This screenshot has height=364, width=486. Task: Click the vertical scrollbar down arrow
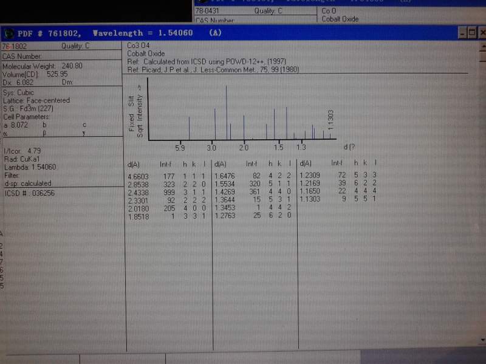click(x=483, y=340)
